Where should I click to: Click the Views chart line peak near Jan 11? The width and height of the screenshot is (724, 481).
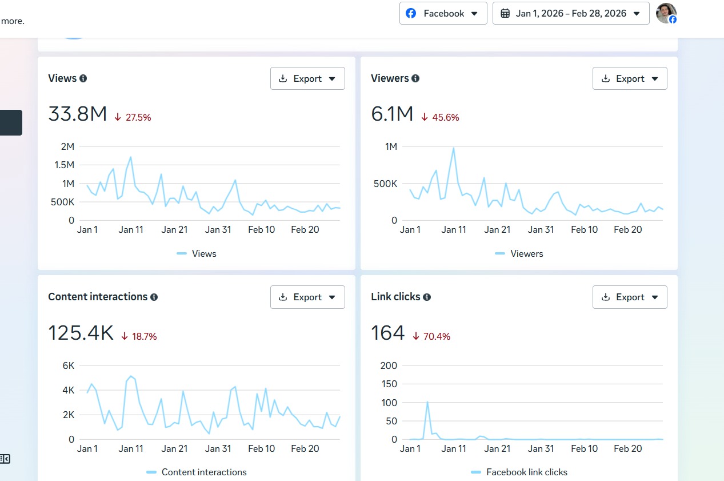pos(131,157)
